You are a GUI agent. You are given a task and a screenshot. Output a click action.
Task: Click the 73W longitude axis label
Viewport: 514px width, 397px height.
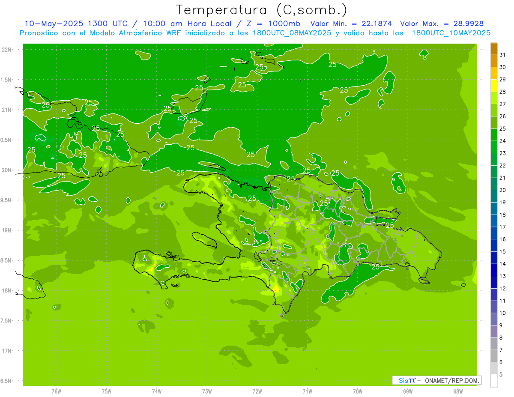pos(207,391)
